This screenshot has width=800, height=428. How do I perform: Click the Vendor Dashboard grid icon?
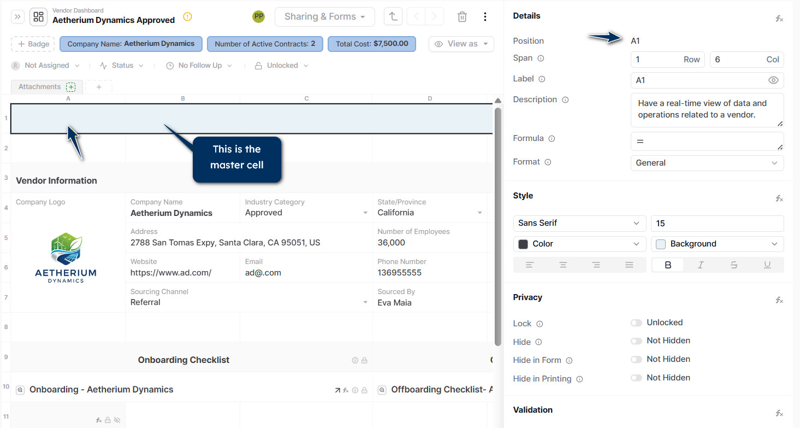[38, 17]
